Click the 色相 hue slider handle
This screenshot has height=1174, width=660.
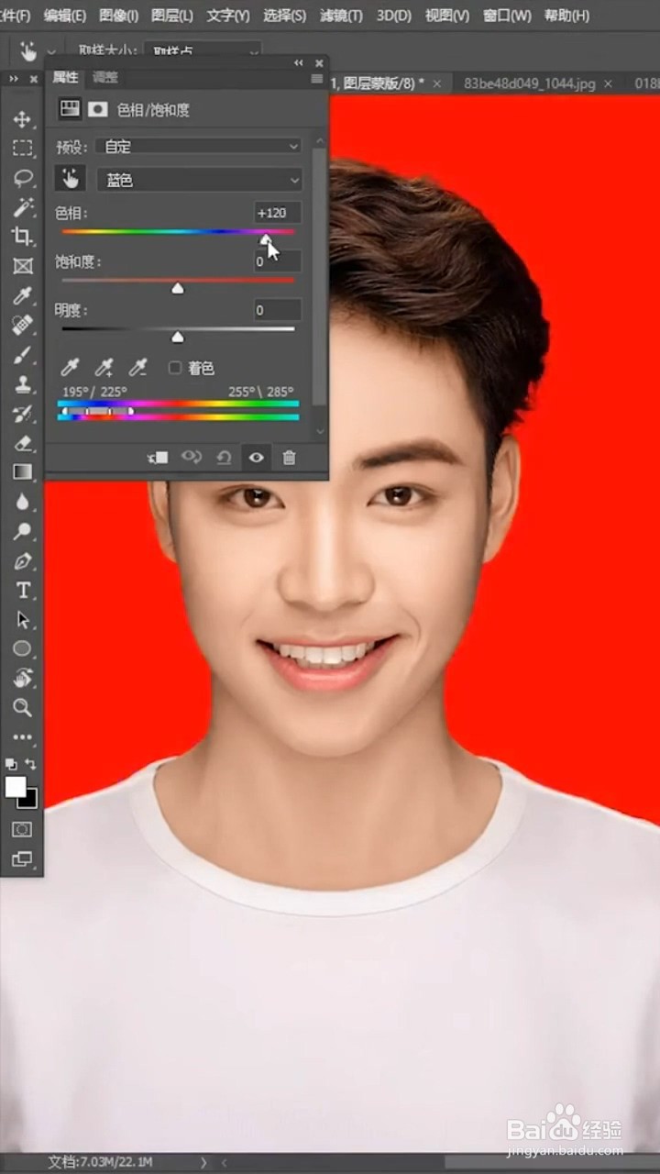coord(265,238)
